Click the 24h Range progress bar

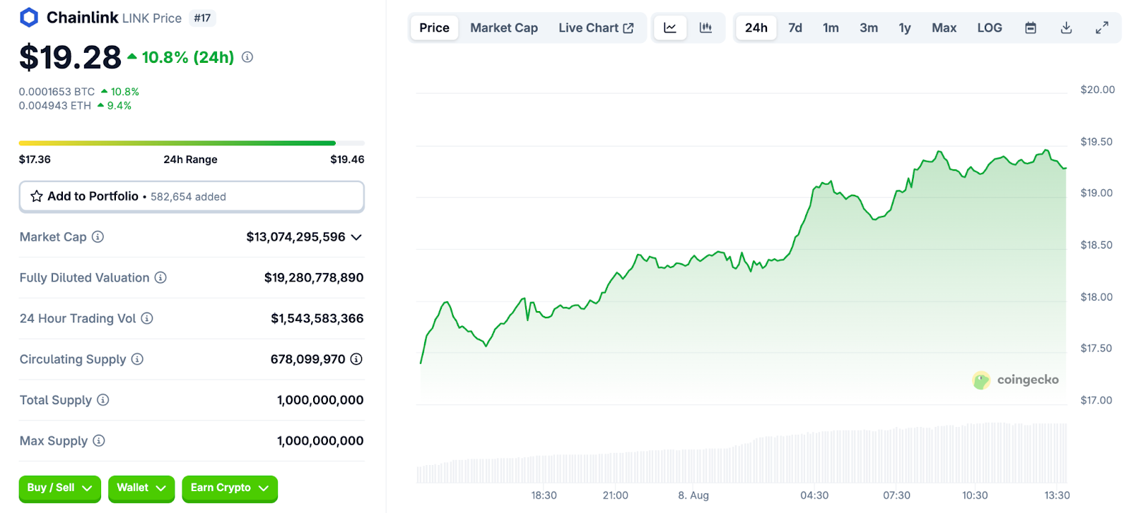192,143
